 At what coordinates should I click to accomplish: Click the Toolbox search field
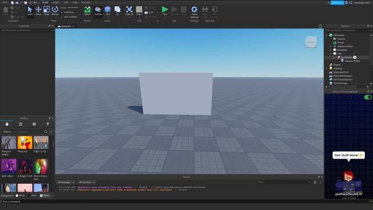coord(31,132)
